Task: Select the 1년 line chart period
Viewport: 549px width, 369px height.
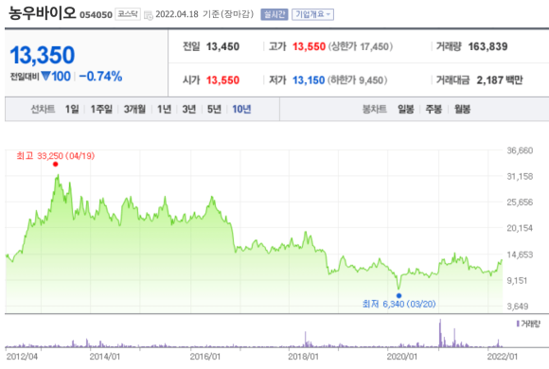Action: click(x=164, y=109)
